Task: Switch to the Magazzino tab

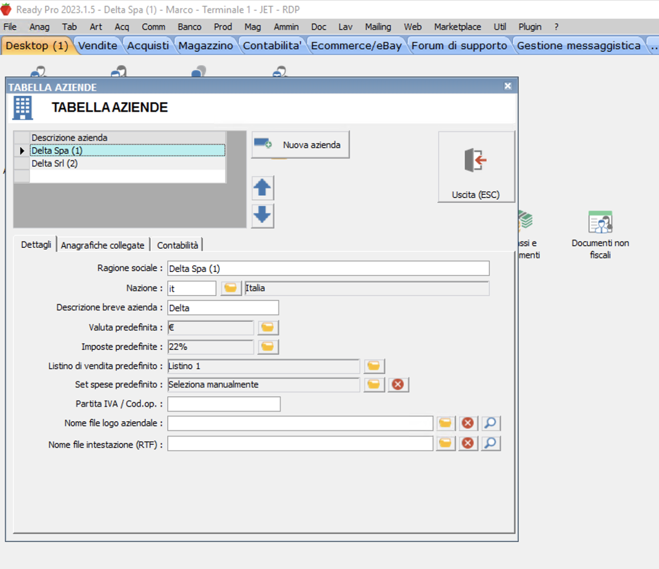Action: 206,45
